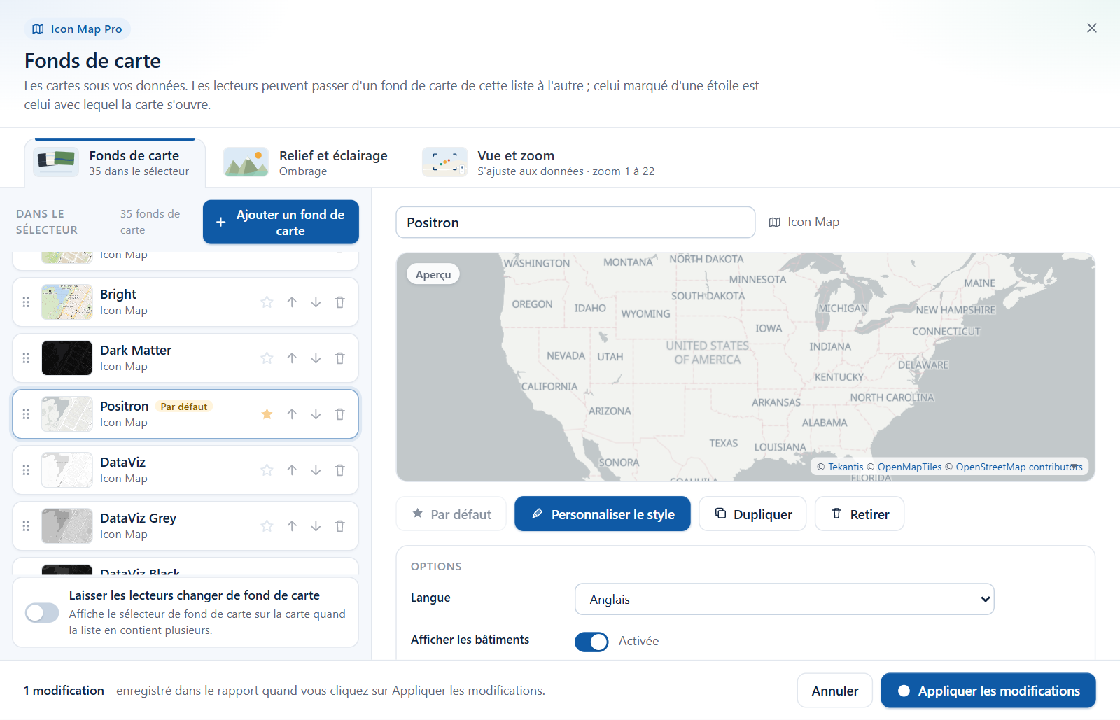Image resolution: width=1120 pixels, height=720 pixels.
Task: Move Positron basemap up
Action: pyautogui.click(x=292, y=414)
